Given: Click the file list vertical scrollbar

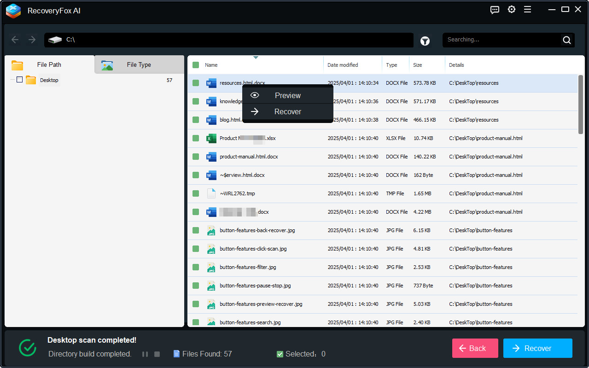Looking at the screenshot, I should click(581, 105).
